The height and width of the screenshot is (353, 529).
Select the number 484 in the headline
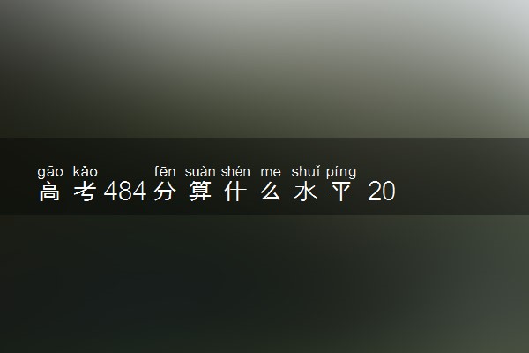125,192
